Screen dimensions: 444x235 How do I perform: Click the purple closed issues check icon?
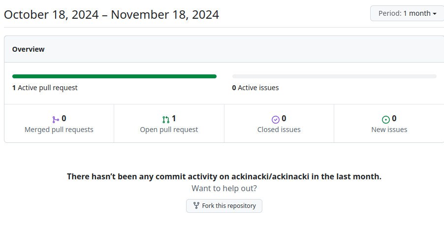click(276, 119)
